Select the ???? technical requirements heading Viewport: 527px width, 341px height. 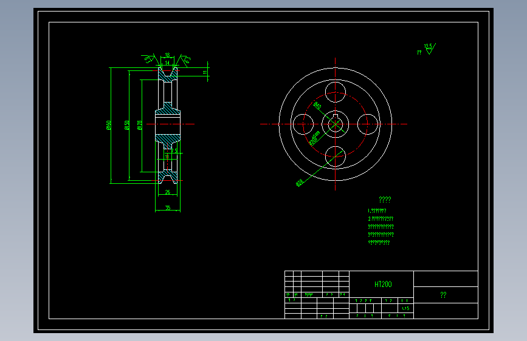click(x=385, y=200)
